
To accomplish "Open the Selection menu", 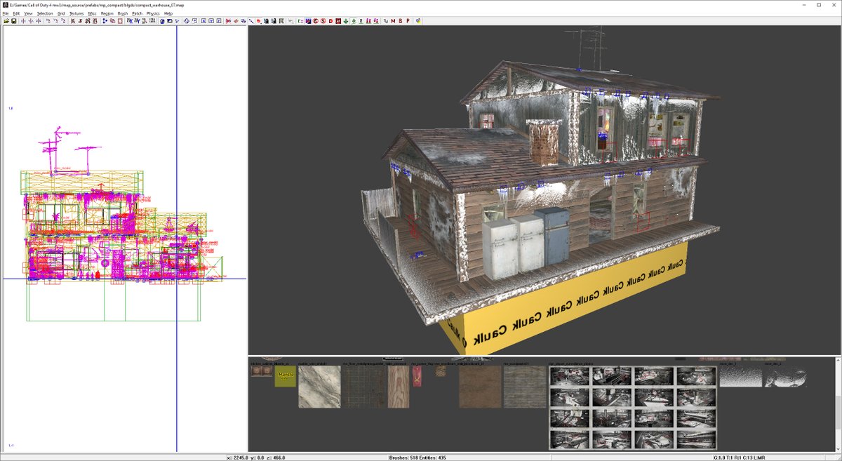I will point(45,13).
